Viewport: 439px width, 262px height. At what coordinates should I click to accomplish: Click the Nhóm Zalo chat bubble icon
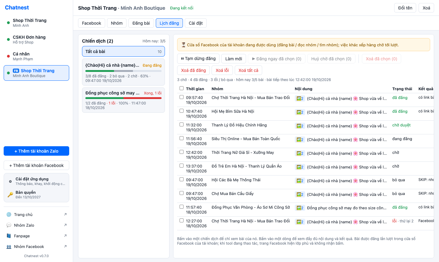[9, 225]
